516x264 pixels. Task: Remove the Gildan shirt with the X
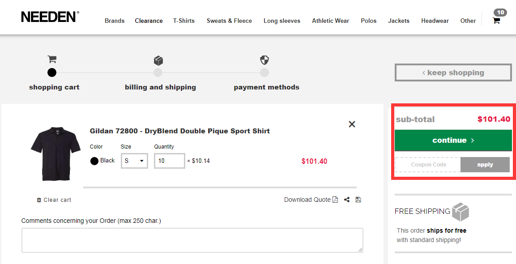(352, 124)
